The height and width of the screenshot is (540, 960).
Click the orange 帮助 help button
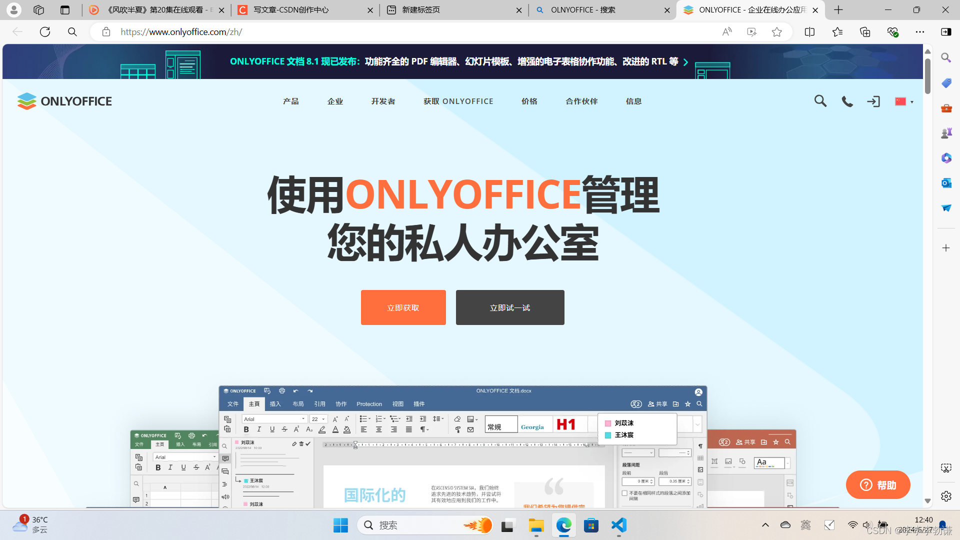(x=878, y=484)
